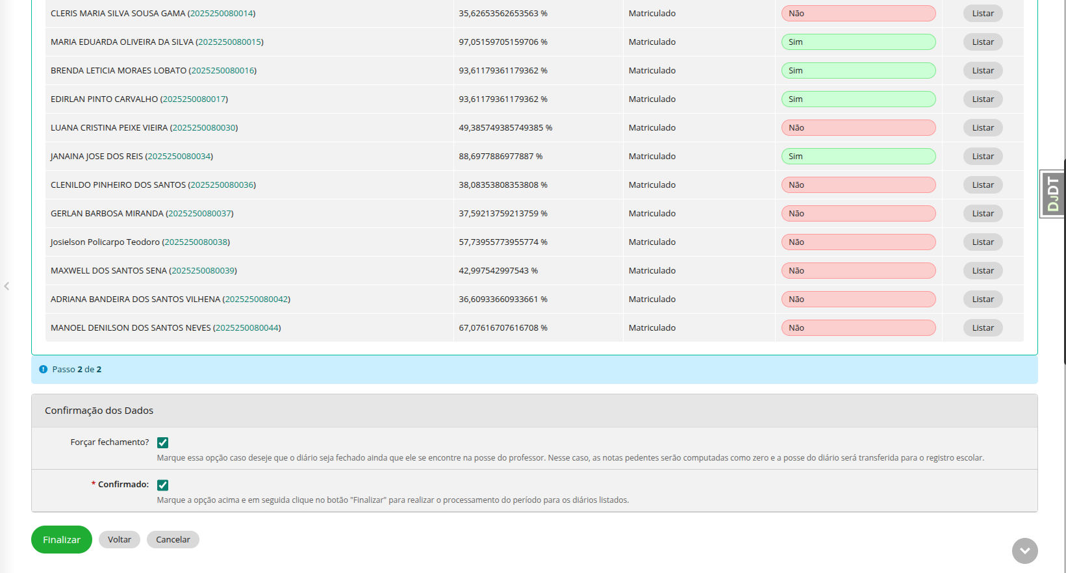The height and width of the screenshot is (573, 1066).
Task: Toggle the Forçar fechamento checkbox
Action: click(x=162, y=442)
